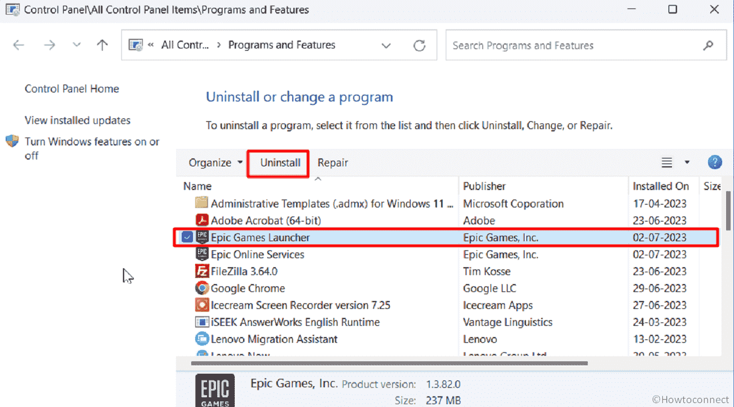The image size is (734, 407).
Task: Open address bar history dropdown
Action: (x=386, y=46)
